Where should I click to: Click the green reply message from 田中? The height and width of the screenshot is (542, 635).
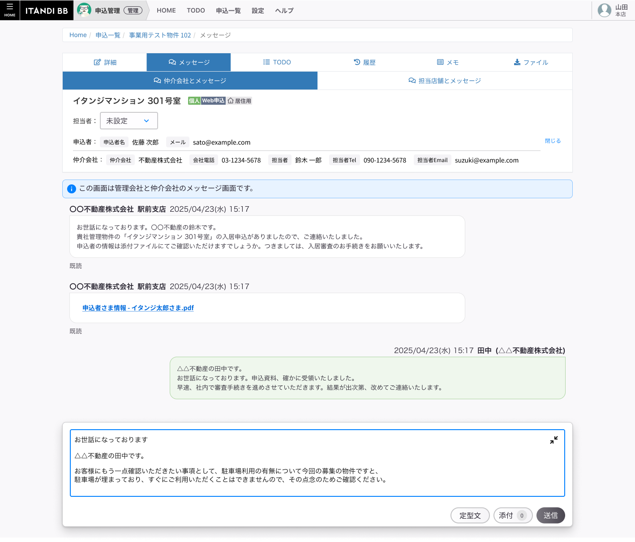(x=368, y=378)
